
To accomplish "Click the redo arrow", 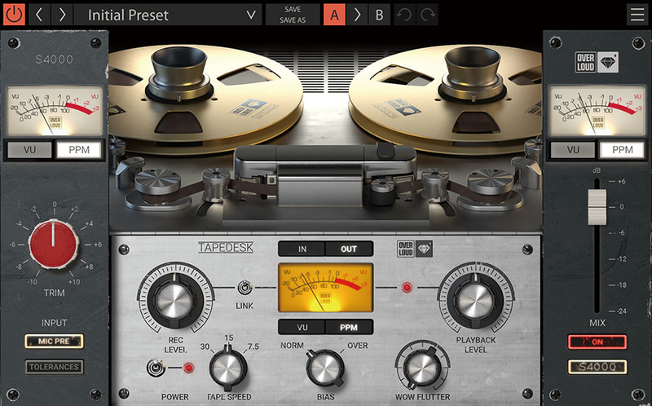I will tap(427, 15).
